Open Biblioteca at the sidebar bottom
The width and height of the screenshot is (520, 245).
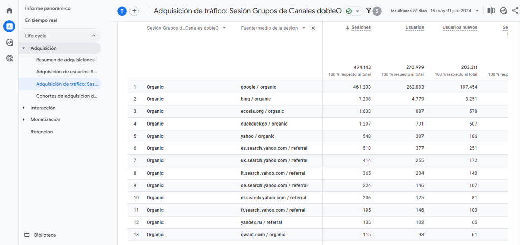45,235
